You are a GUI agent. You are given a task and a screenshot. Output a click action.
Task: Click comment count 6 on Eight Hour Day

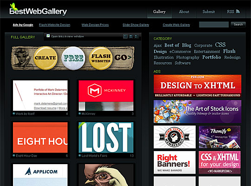pos(67,156)
